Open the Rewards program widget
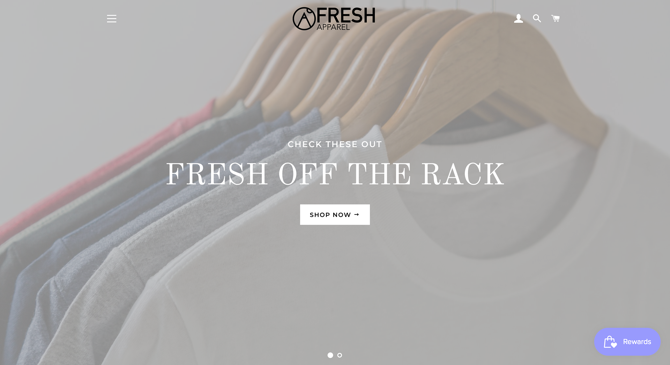 pyautogui.click(x=627, y=342)
